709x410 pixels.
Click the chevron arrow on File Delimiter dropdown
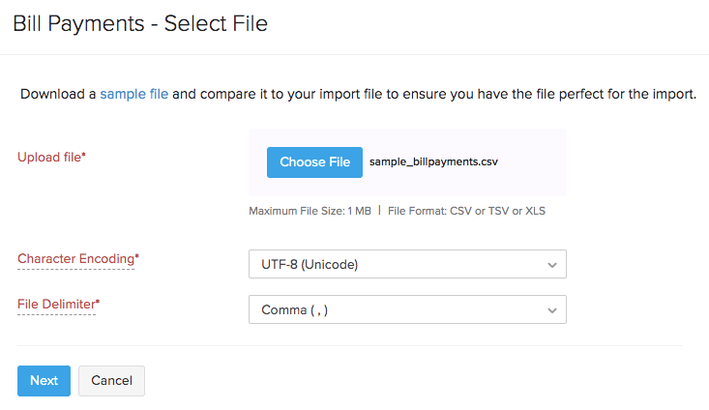(x=552, y=310)
